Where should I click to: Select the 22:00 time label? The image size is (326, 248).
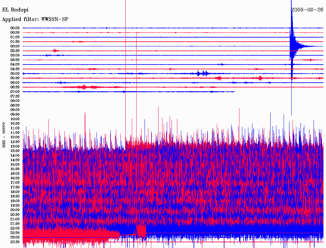point(15,228)
